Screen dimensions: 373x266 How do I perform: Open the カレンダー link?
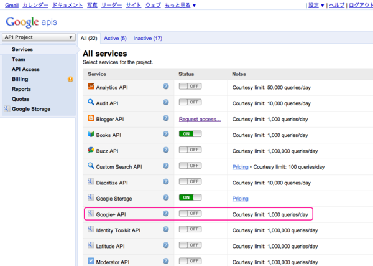[x=35, y=5]
